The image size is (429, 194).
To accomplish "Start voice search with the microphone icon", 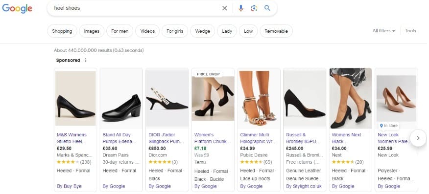I will pyautogui.click(x=241, y=8).
